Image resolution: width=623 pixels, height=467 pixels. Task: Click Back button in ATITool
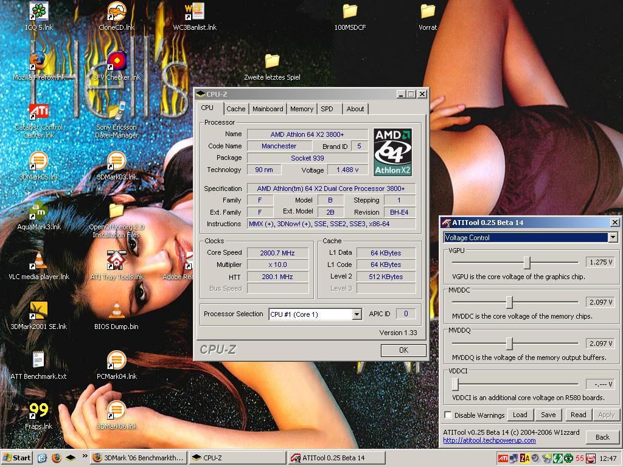(602, 437)
